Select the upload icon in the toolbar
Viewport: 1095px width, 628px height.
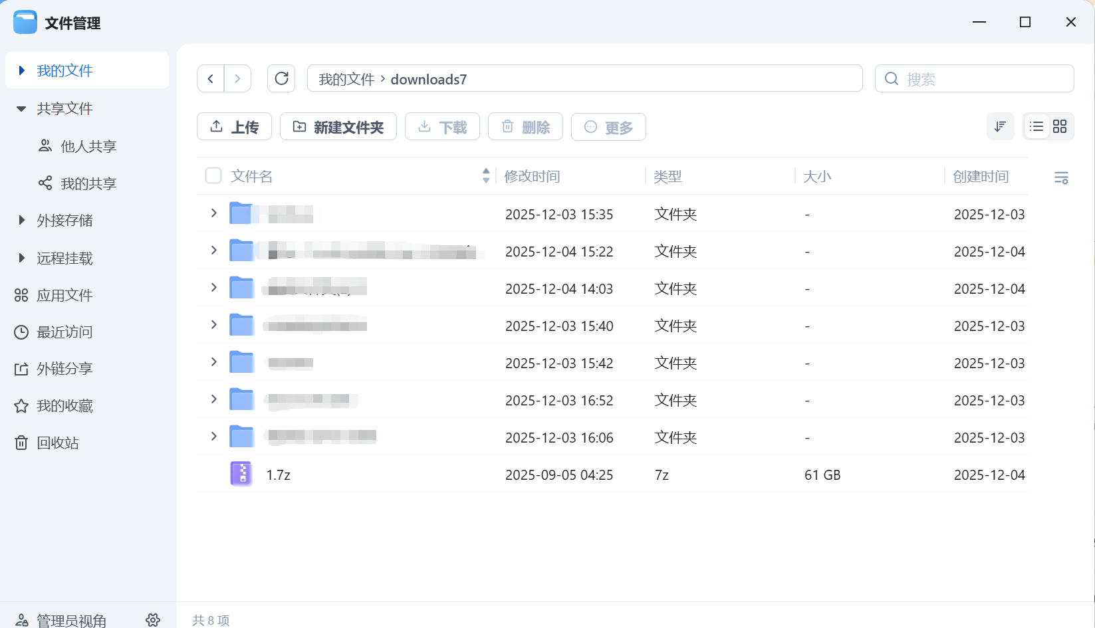coord(216,126)
